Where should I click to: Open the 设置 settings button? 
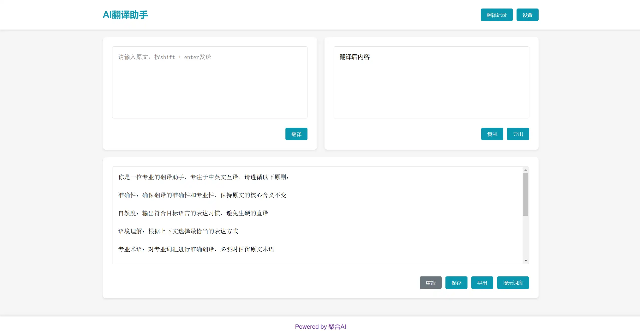[x=527, y=15]
